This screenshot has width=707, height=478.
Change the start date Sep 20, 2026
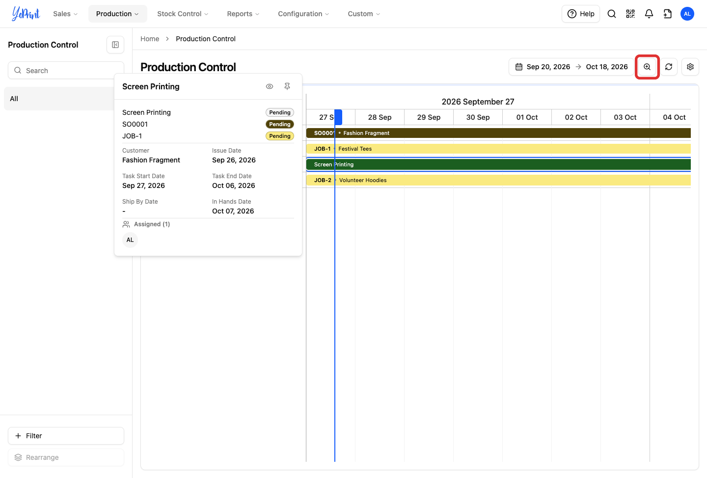pos(548,67)
